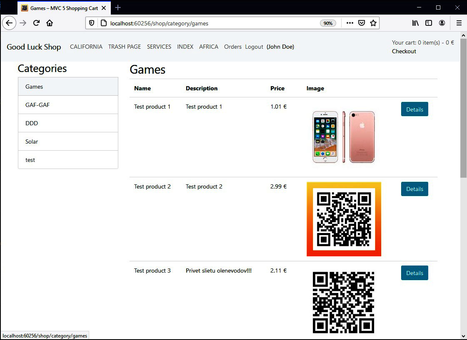Close the Games – MVC 5 Shopping Cart tab
This screenshot has width=467, height=340.
coord(104,8)
